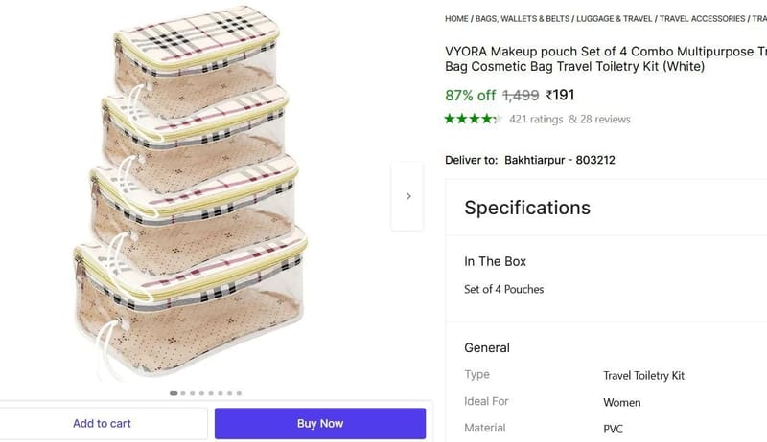Navigate to Travel Accessories breadcrumb
The image size is (767, 442).
[703, 19]
